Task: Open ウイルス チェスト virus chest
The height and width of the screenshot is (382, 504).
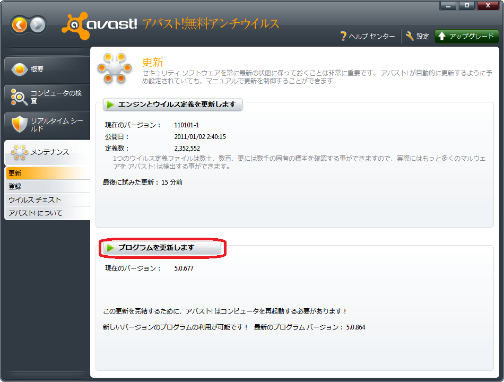Action: (48, 199)
